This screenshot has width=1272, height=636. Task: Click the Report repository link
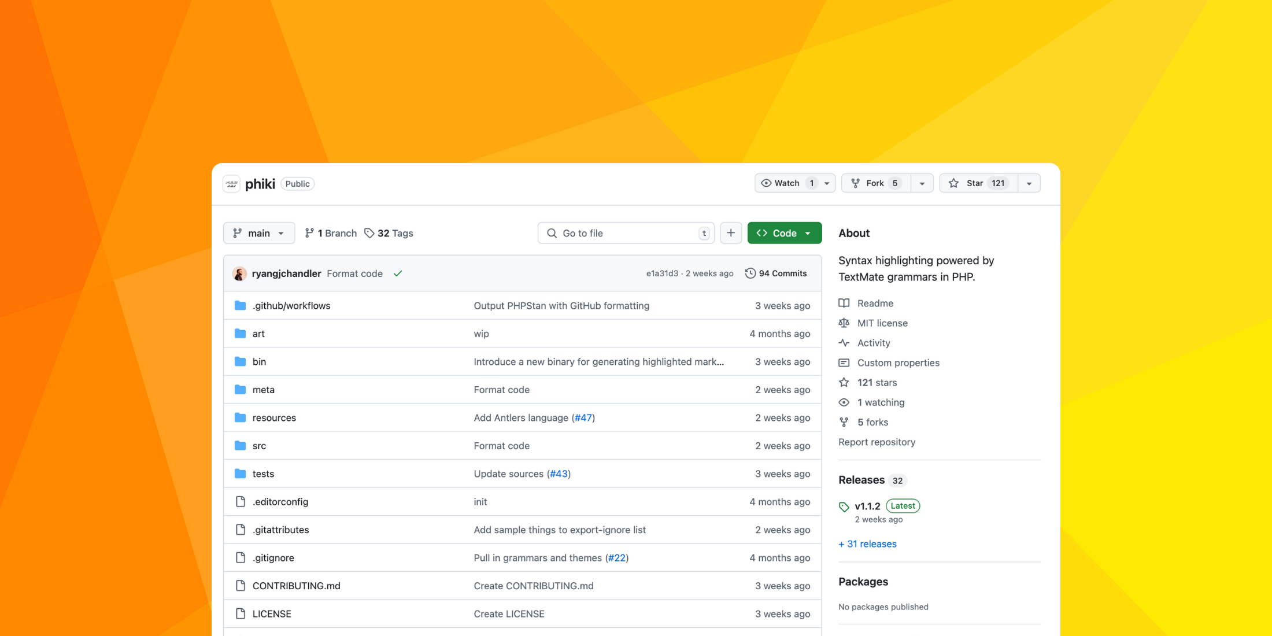[x=877, y=442]
